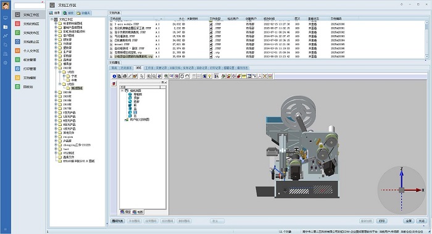Click the light bulb icon in viewer toolbar
This screenshot has height=234, width=432.
(210, 77)
